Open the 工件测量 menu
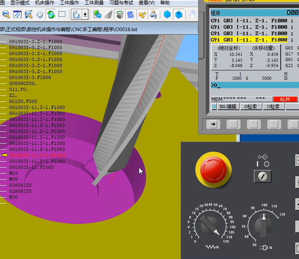The width and height of the screenshot is (299, 259). point(94,3)
